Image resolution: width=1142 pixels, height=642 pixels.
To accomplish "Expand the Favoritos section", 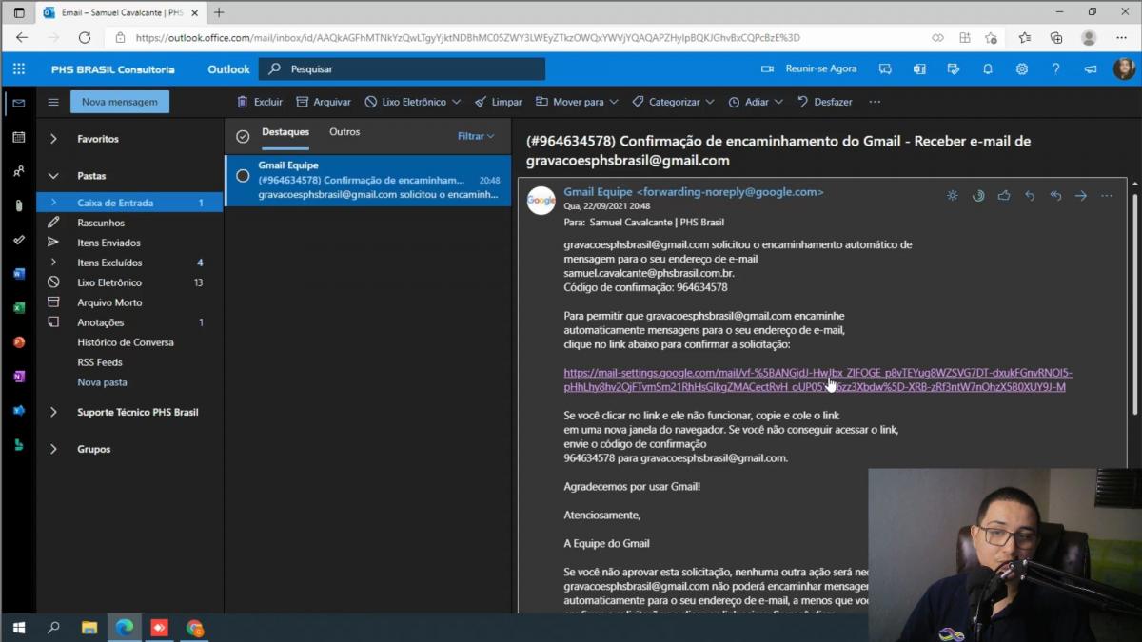I will pyautogui.click(x=53, y=139).
